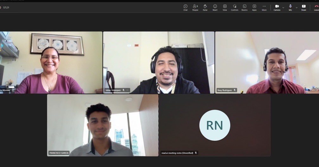Toggle the Camera on or off
The width and height of the screenshot is (319, 167).
pos(277,8)
